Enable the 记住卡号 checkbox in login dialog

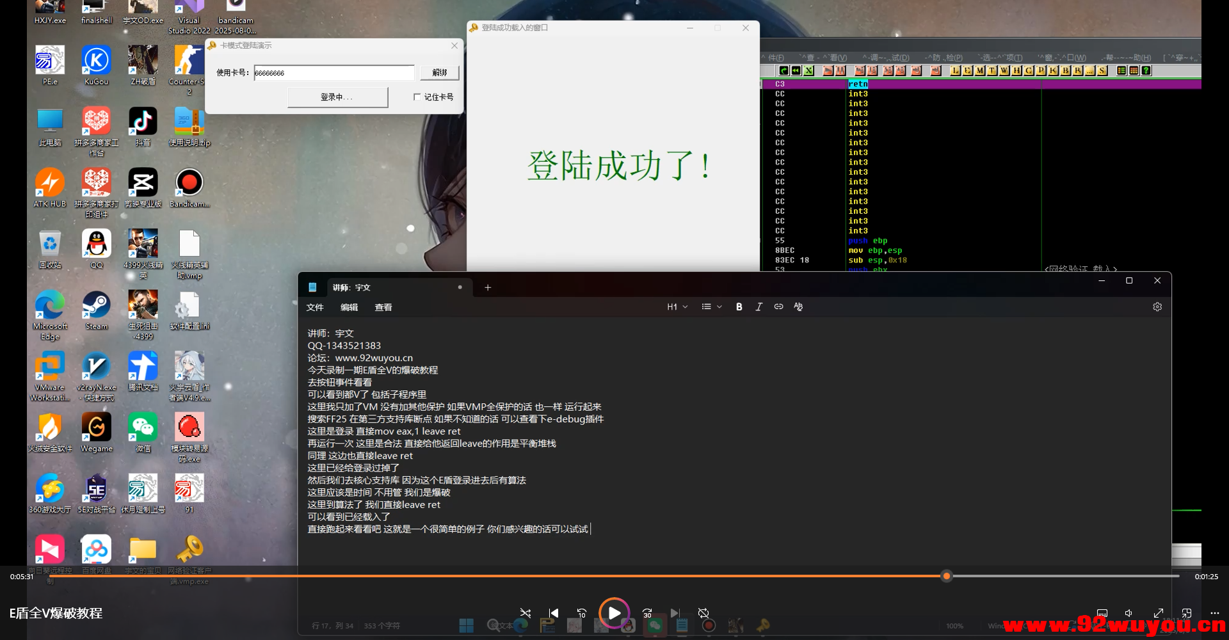(x=417, y=97)
